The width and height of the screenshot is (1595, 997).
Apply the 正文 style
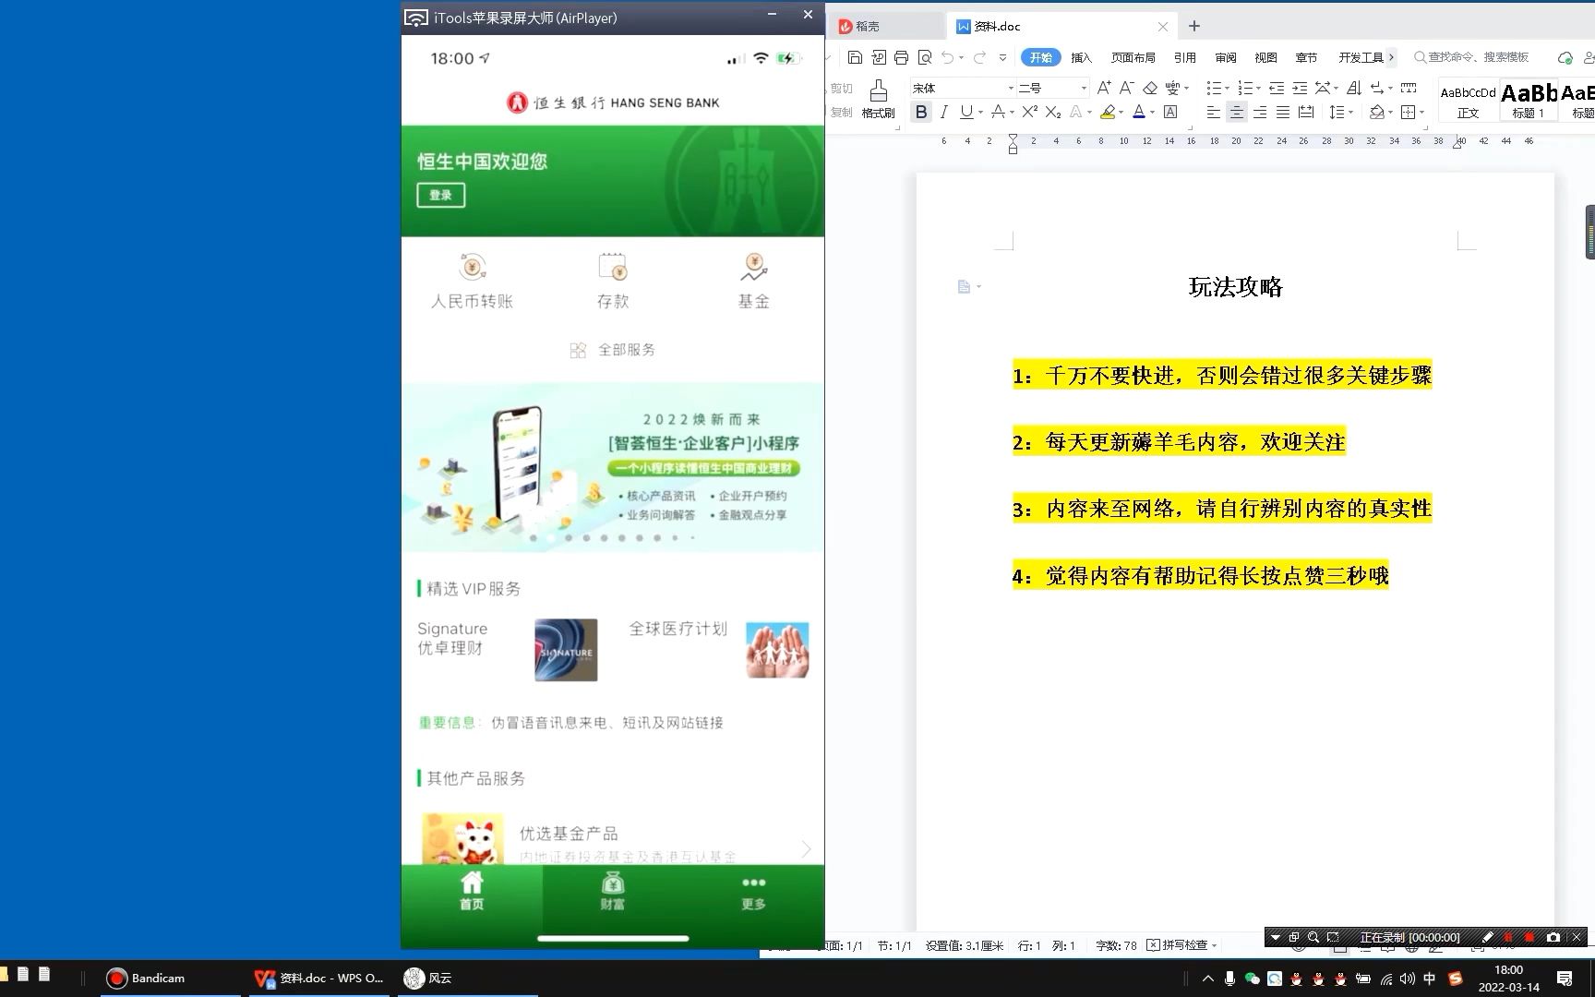[x=1468, y=101]
